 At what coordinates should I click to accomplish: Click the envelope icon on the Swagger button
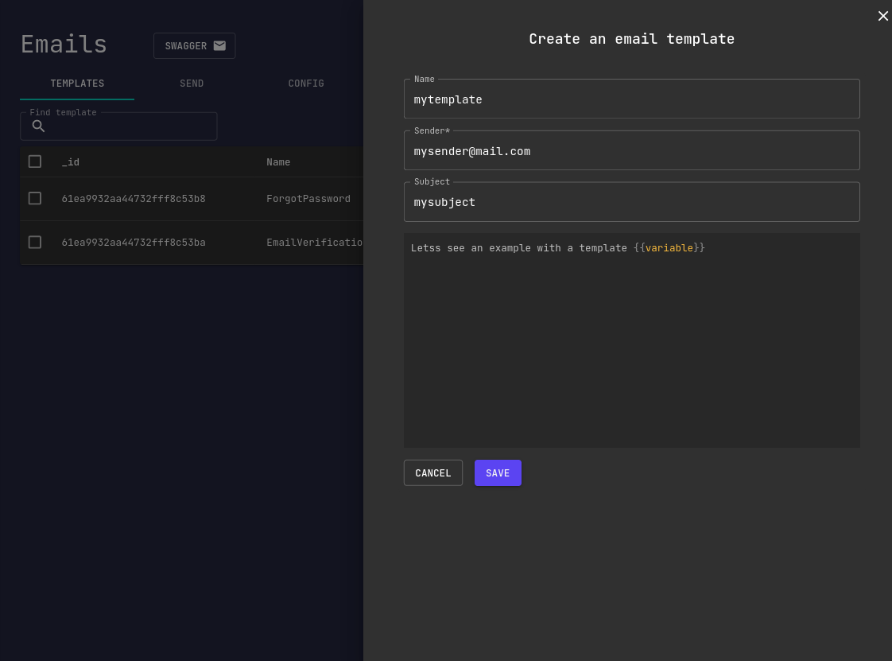[x=219, y=45]
